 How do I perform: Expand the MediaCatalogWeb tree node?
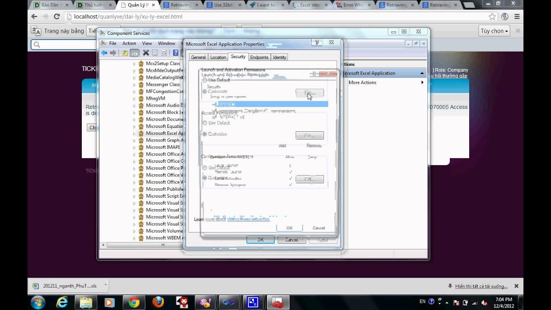(134, 77)
